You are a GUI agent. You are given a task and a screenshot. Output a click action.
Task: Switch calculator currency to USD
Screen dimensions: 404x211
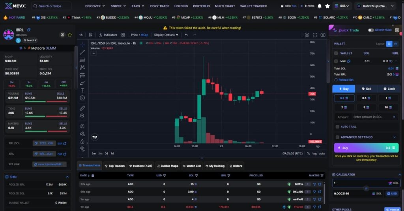[392, 194]
